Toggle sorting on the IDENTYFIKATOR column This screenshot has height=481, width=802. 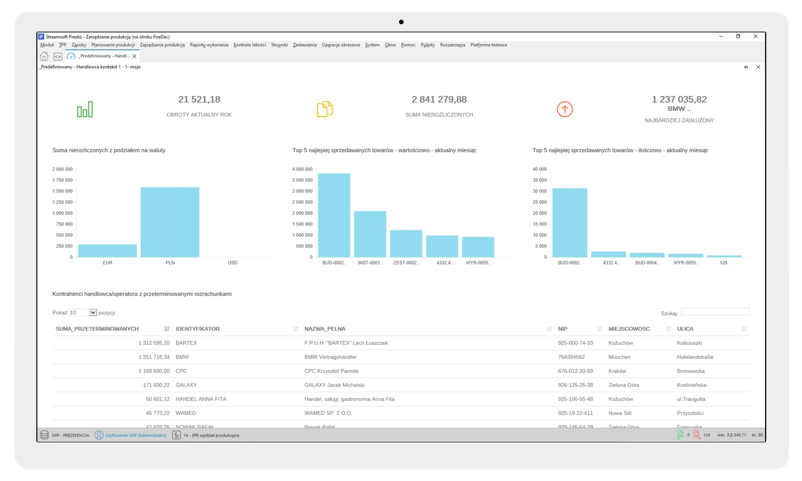295,329
